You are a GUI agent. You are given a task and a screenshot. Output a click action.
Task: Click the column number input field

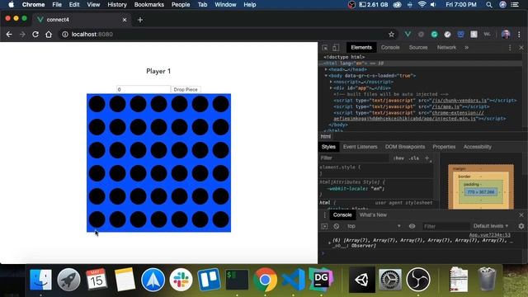[144, 90]
